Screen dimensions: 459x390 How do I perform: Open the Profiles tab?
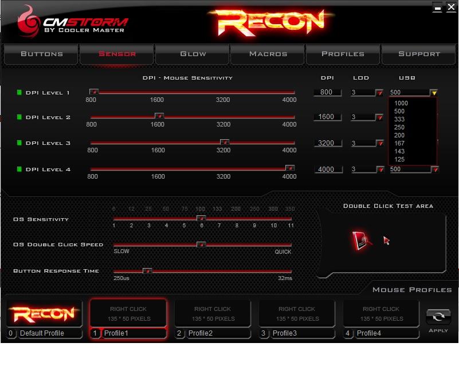tap(343, 54)
